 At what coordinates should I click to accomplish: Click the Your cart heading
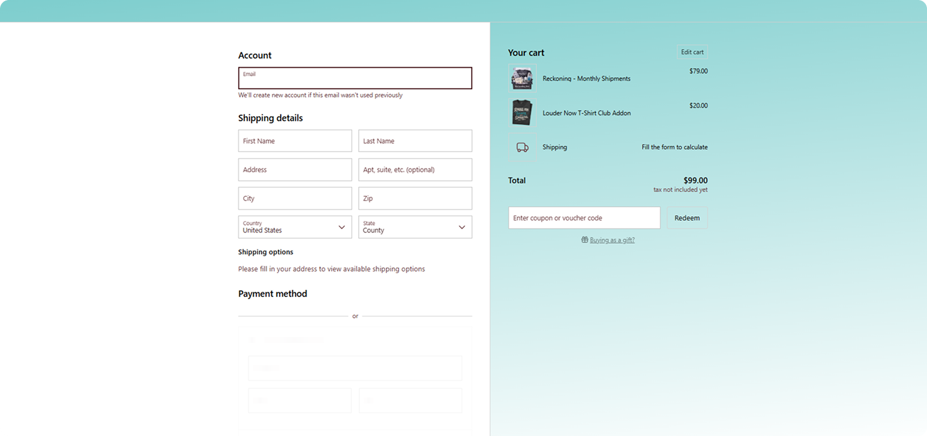[x=526, y=53]
